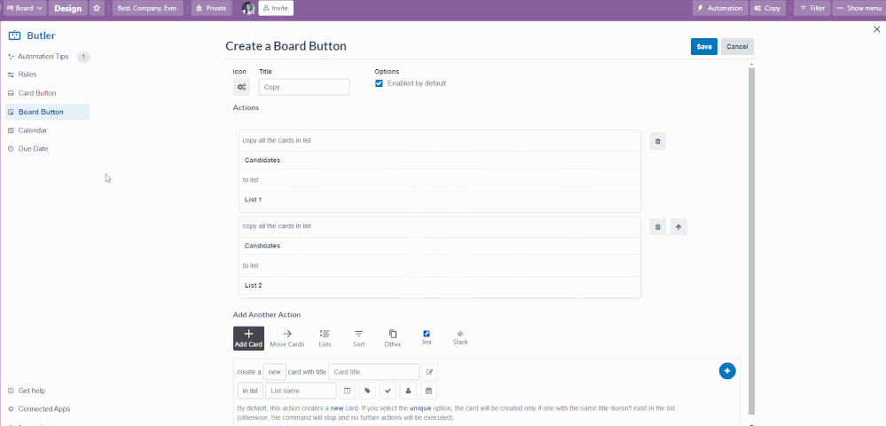This screenshot has width=886, height=426.
Task: Click the Invite button
Action: [x=276, y=9]
